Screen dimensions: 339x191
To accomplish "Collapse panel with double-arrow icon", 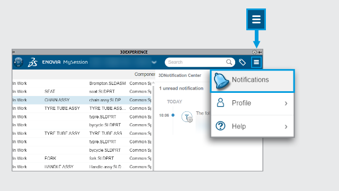I will (14, 52).
